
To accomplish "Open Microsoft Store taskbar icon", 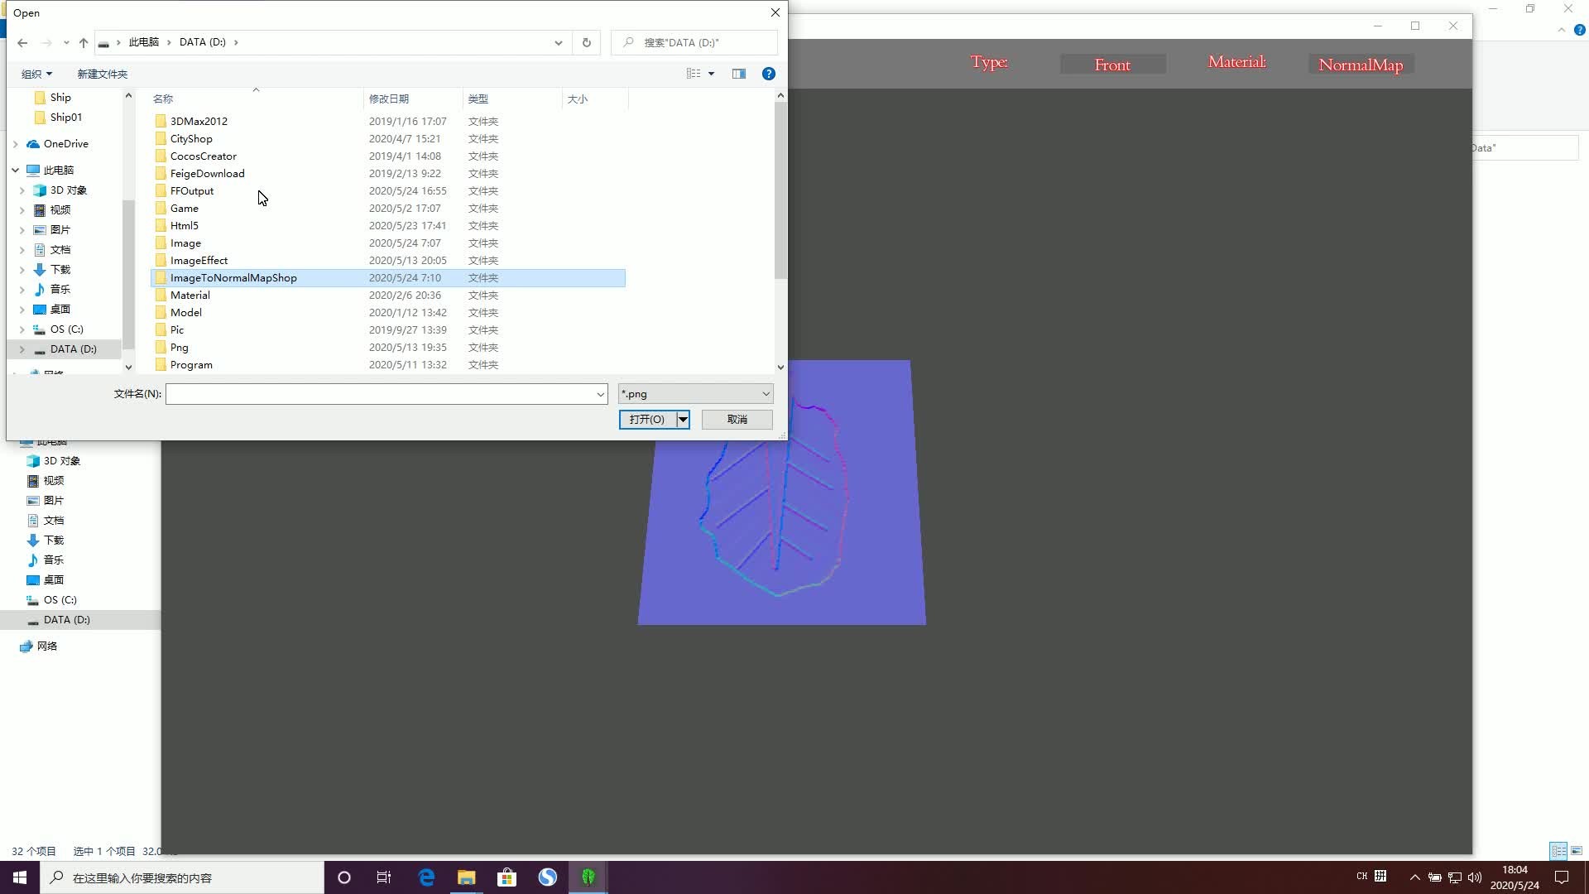I will 506,877.
